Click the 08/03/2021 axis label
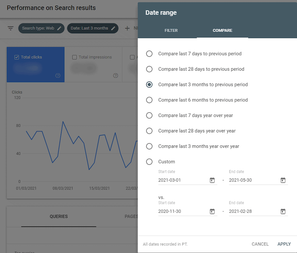This screenshot has height=253, width=297. 63,188
